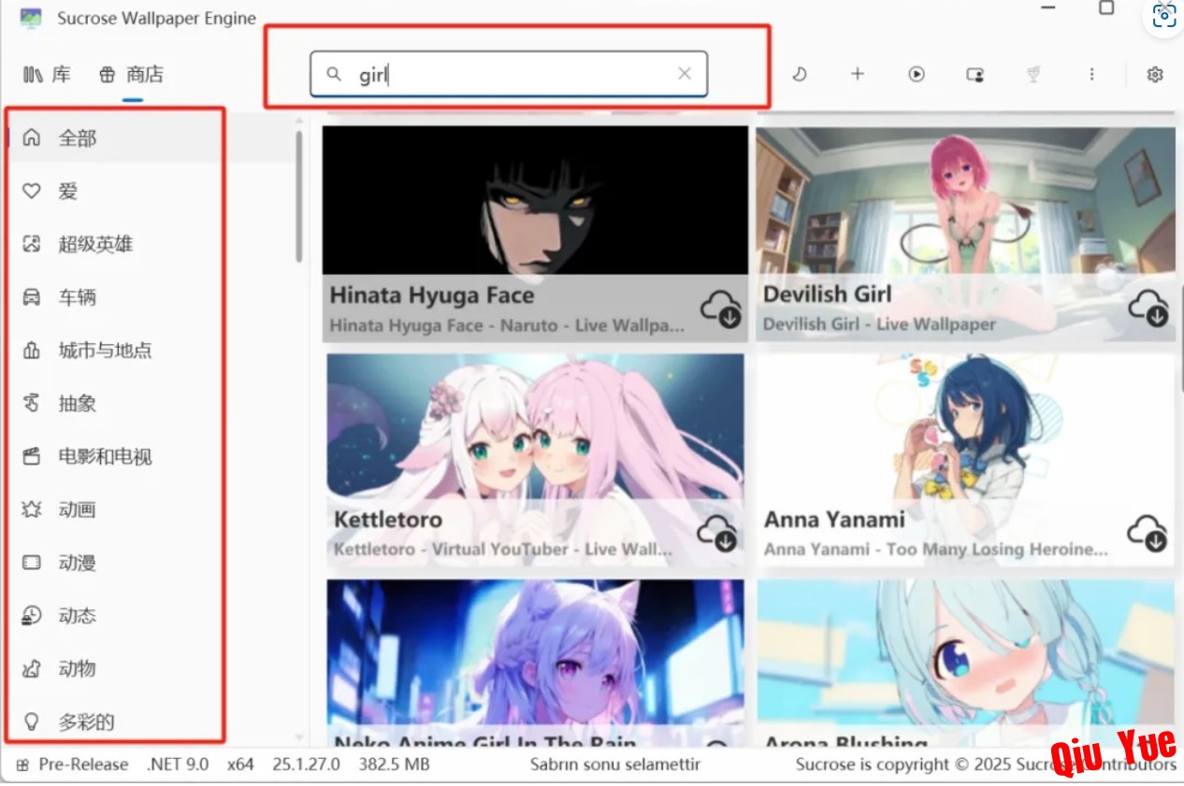This screenshot has width=1184, height=786.
Task: Open the three-dot more options menu
Action: click(1091, 74)
